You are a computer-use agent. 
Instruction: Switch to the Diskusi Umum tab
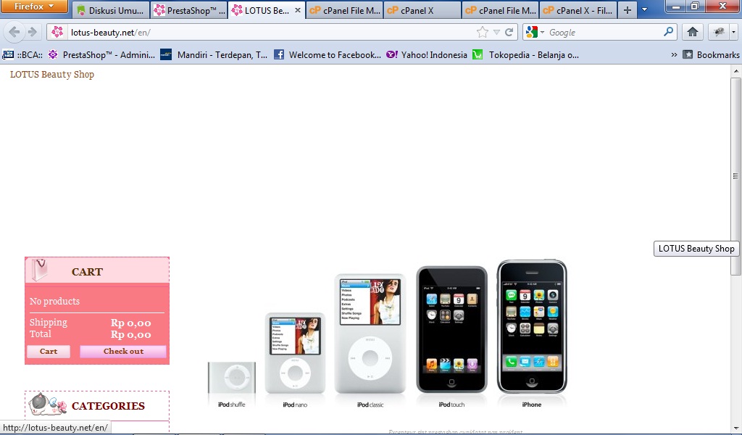pyautogui.click(x=111, y=10)
